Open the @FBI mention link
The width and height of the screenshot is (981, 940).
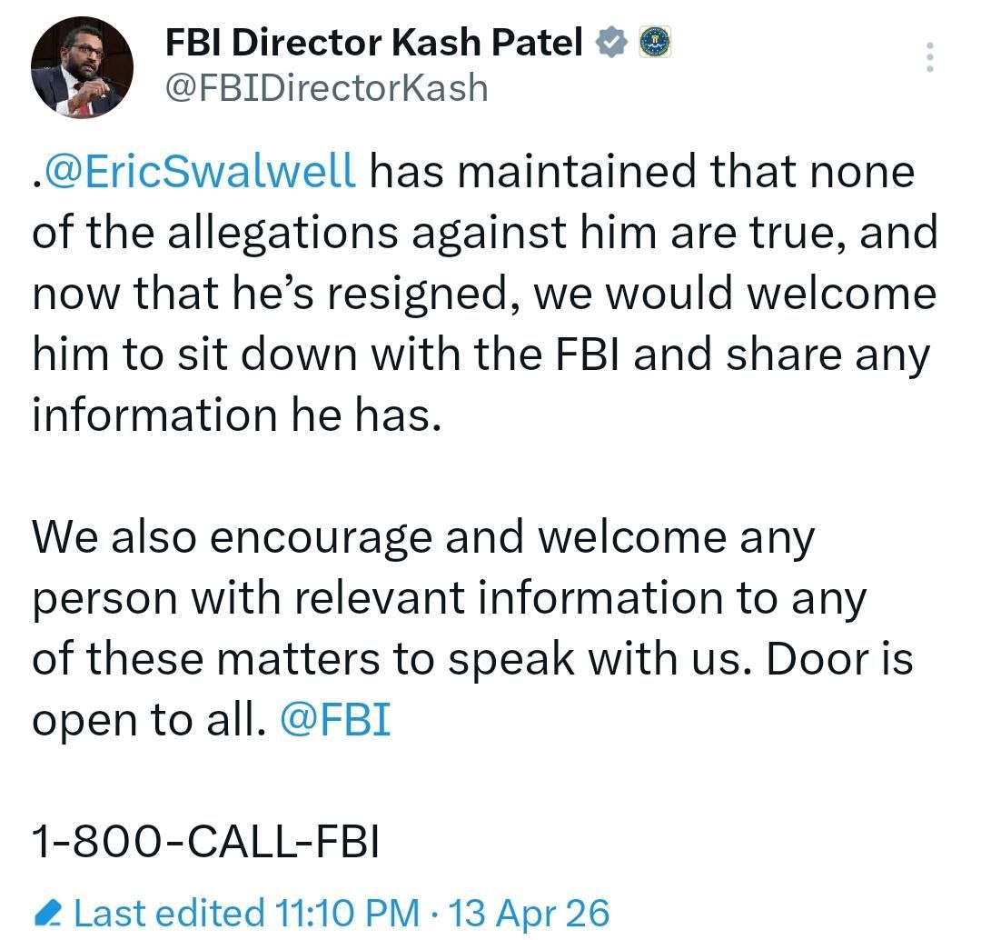coord(336,720)
